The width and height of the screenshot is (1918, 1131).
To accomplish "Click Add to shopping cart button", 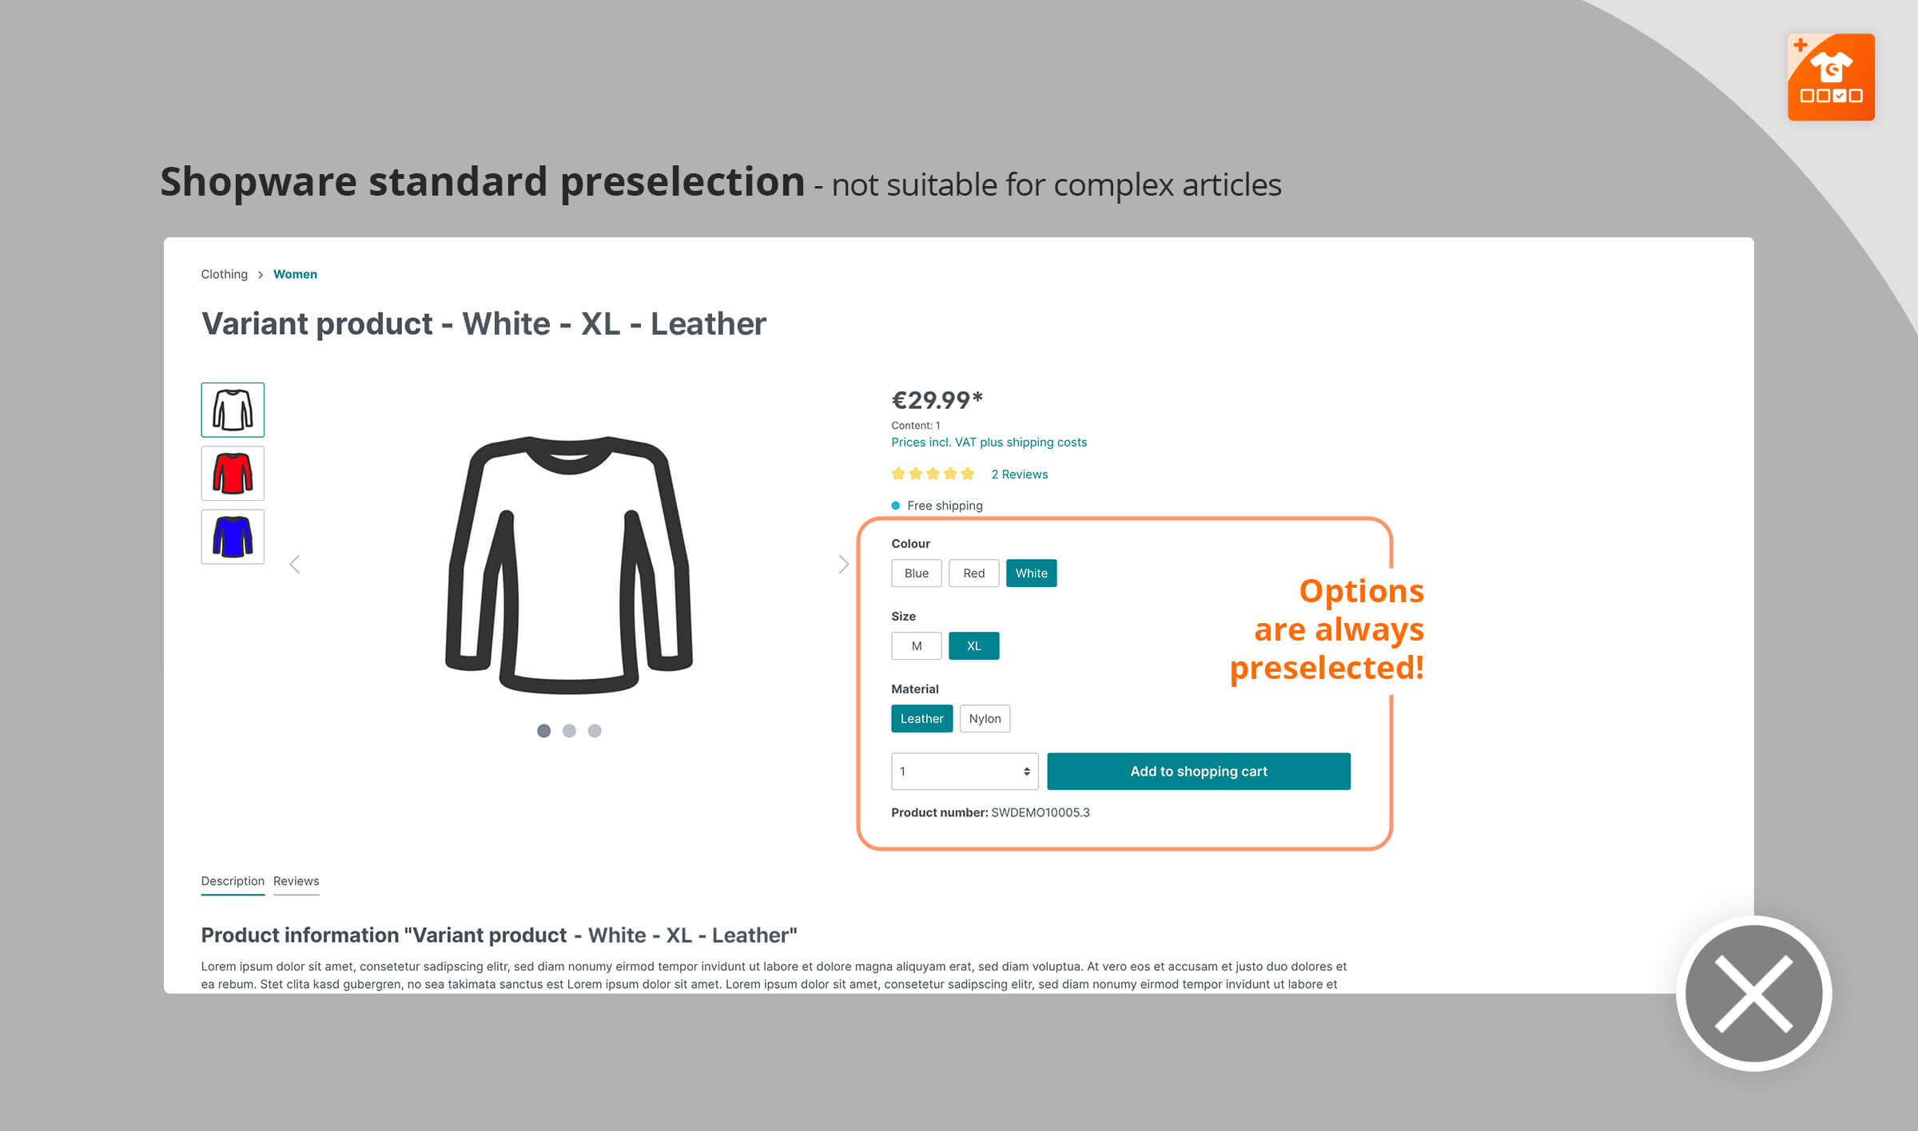I will (x=1197, y=770).
